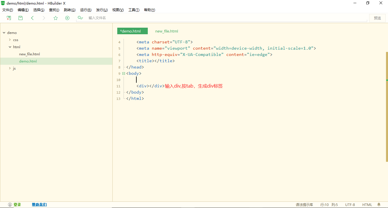
Task: Switch to the new_file.html editor tab
Action: coord(167,31)
